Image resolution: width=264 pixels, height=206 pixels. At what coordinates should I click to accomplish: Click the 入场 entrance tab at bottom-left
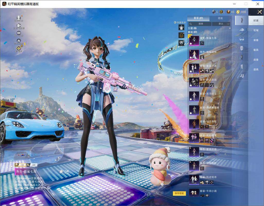[x=20, y=165]
